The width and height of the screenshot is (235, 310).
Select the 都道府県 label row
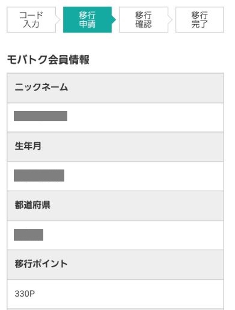coord(115,206)
